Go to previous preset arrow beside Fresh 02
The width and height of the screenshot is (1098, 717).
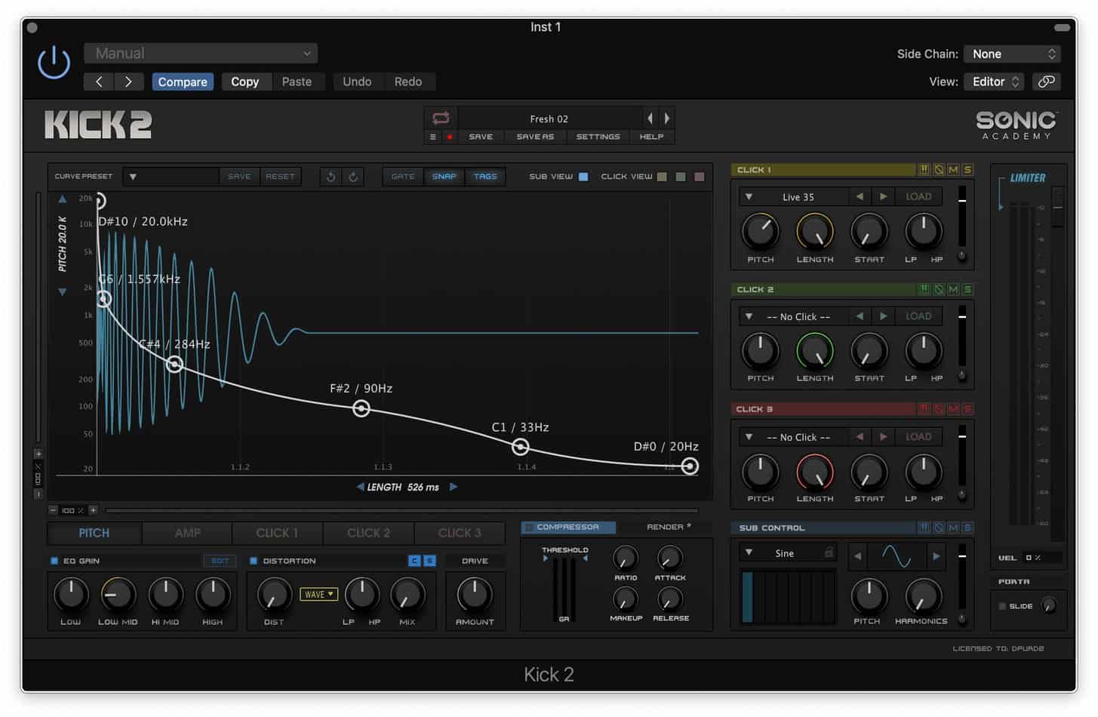coord(650,118)
